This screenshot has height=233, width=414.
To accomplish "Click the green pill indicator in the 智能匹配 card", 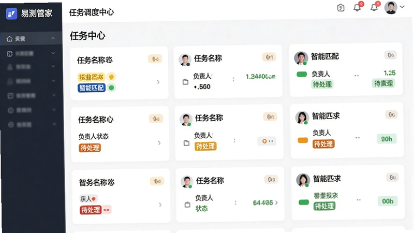I will [302, 74].
